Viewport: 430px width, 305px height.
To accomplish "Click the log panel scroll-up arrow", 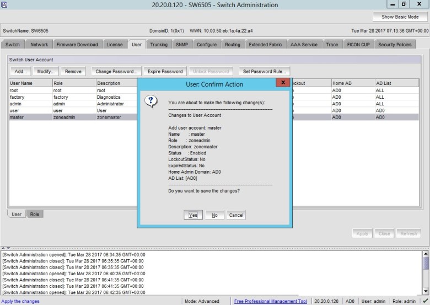I will [x=426, y=254].
